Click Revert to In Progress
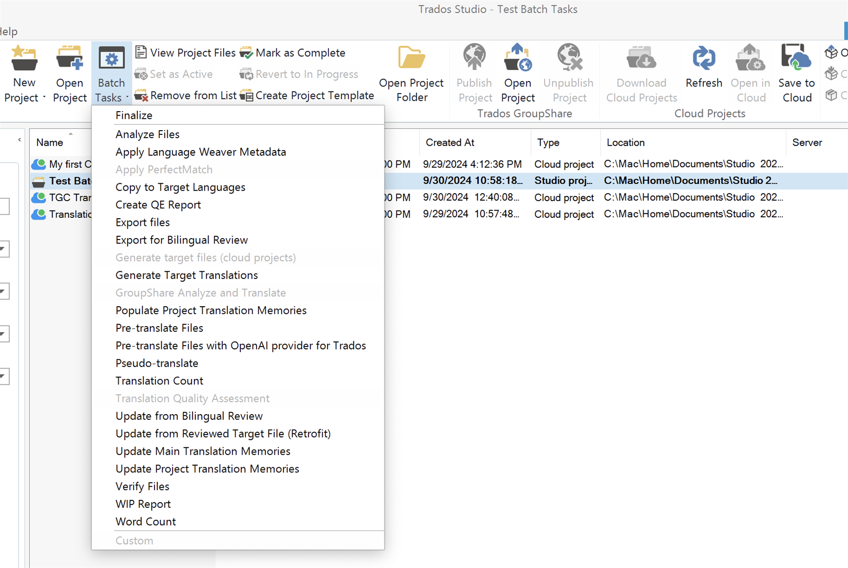The width and height of the screenshot is (848, 568). pyautogui.click(x=299, y=74)
